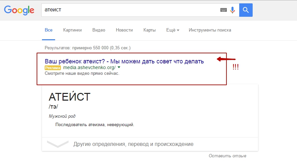
Task: Click the result count text
Action: (87, 48)
